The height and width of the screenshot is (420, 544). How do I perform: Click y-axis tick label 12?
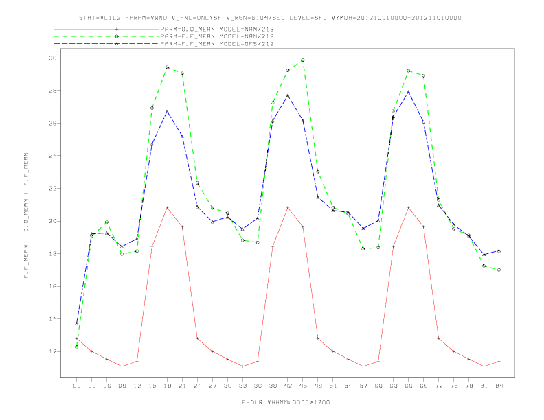pyautogui.click(x=52, y=352)
